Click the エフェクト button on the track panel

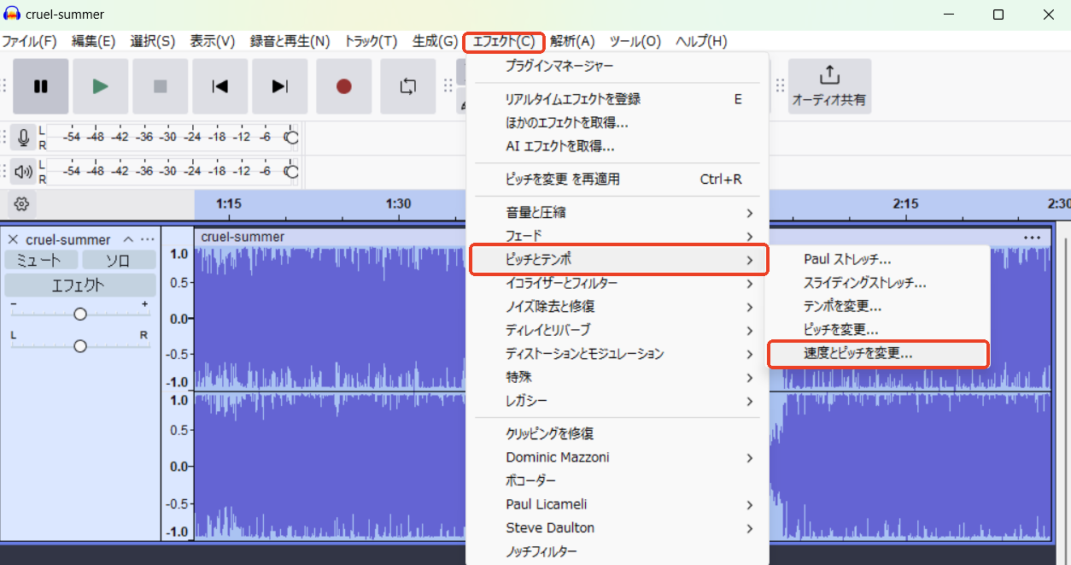point(79,285)
